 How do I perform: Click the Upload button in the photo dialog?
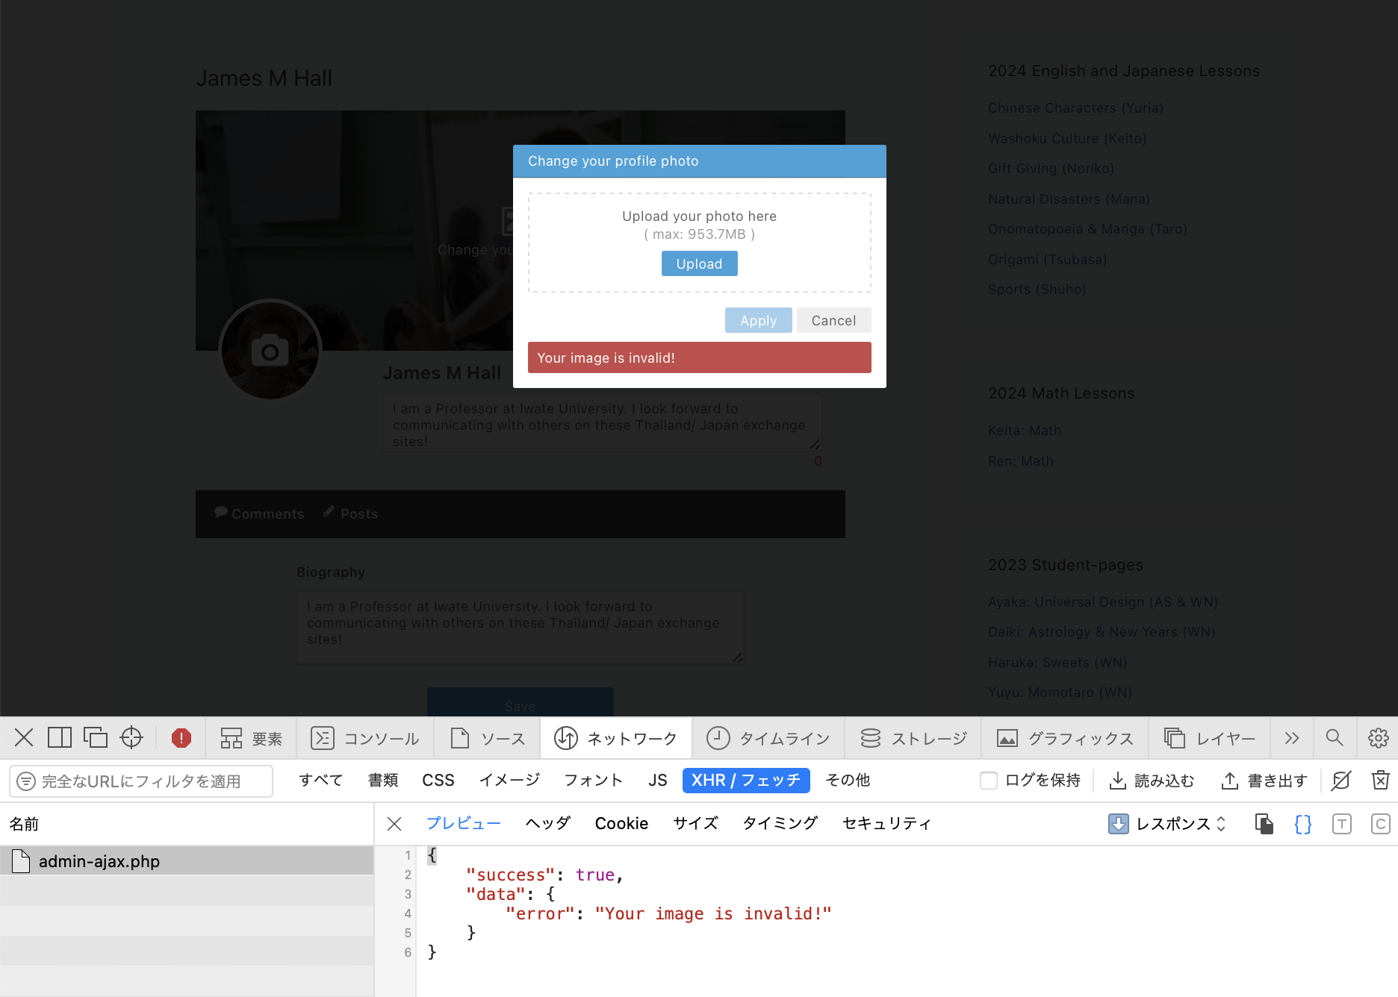699,263
